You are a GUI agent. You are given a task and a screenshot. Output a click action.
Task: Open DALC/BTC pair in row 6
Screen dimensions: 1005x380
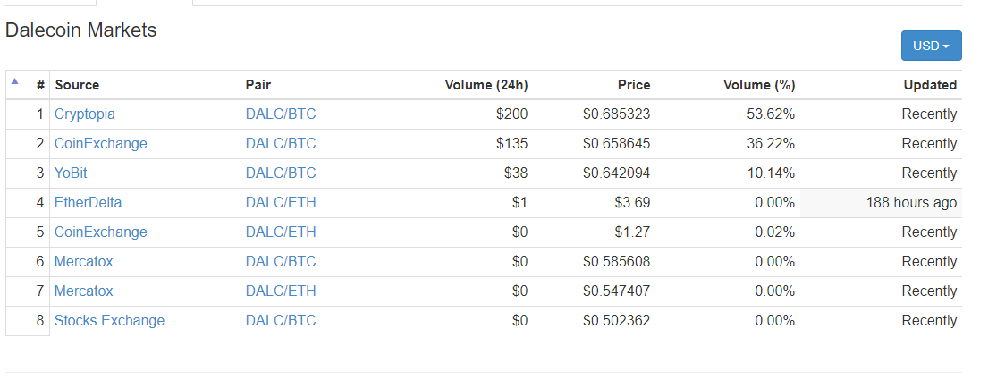(281, 261)
